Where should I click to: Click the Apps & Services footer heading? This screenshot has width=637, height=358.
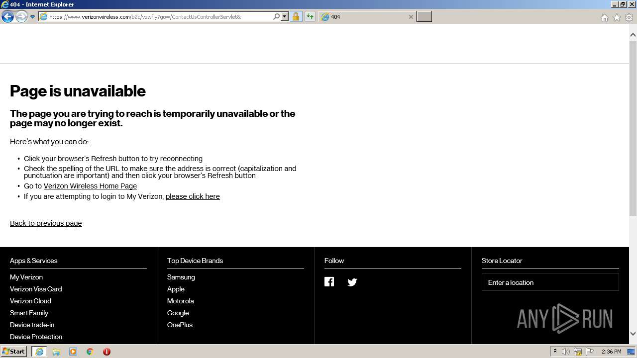[34, 261]
